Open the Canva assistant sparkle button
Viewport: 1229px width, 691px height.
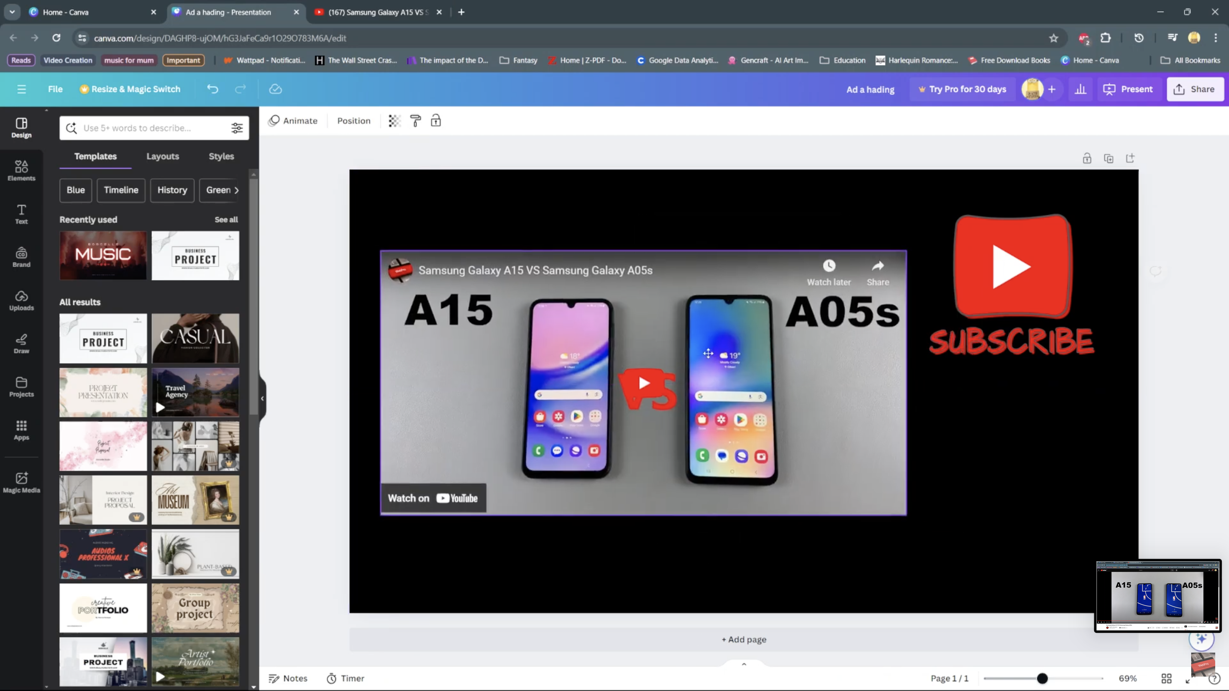coord(1201,639)
